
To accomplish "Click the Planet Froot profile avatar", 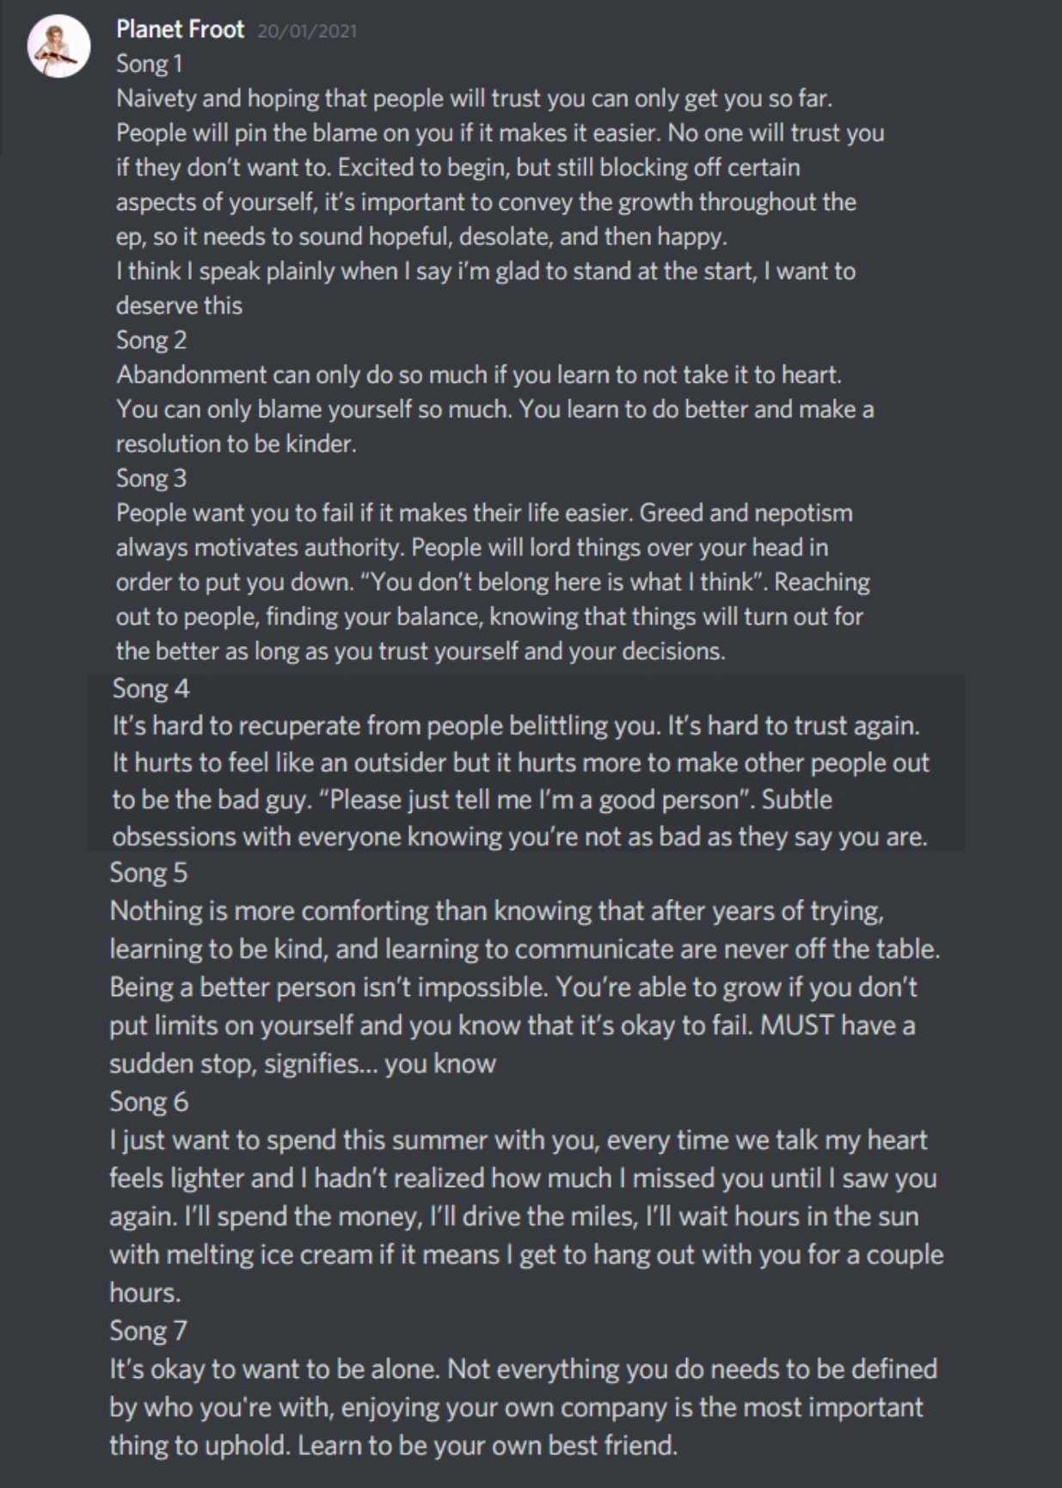I will point(58,46).
